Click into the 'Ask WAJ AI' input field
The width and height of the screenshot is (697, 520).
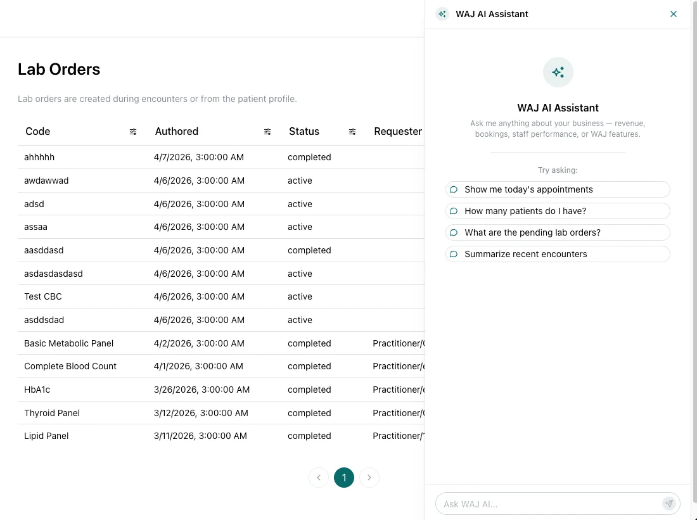[x=551, y=504]
